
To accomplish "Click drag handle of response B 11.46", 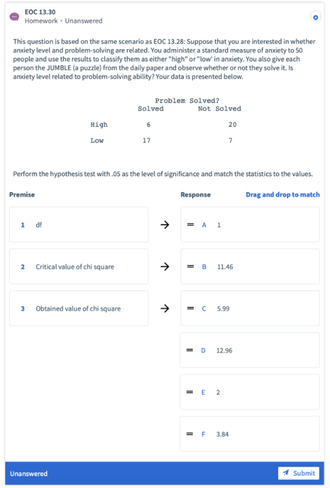I will (x=190, y=267).
